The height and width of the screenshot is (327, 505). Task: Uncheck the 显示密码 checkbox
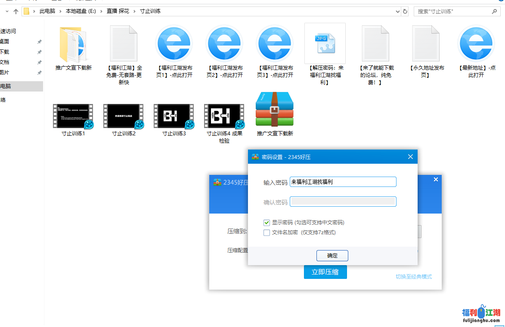[x=267, y=223]
